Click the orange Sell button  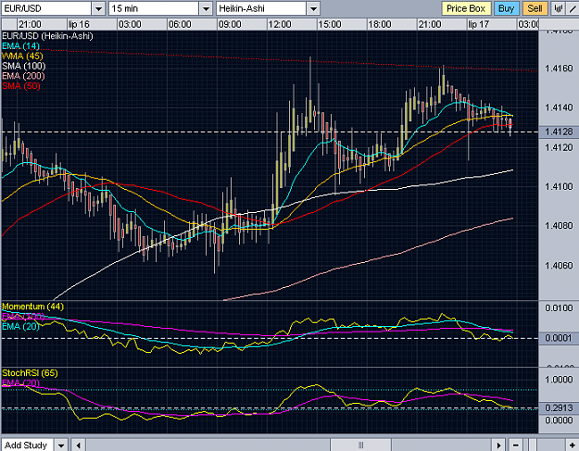pyautogui.click(x=535, y=8)
